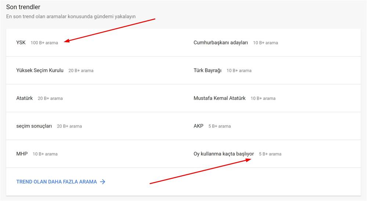Open the Yüksek Seçim Kurulu trend

click(40, 70)
